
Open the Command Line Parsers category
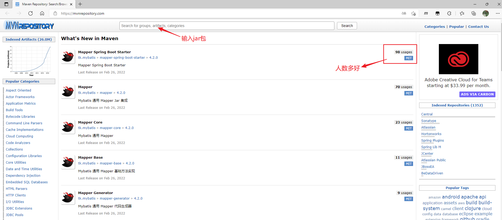coord(24,123)
